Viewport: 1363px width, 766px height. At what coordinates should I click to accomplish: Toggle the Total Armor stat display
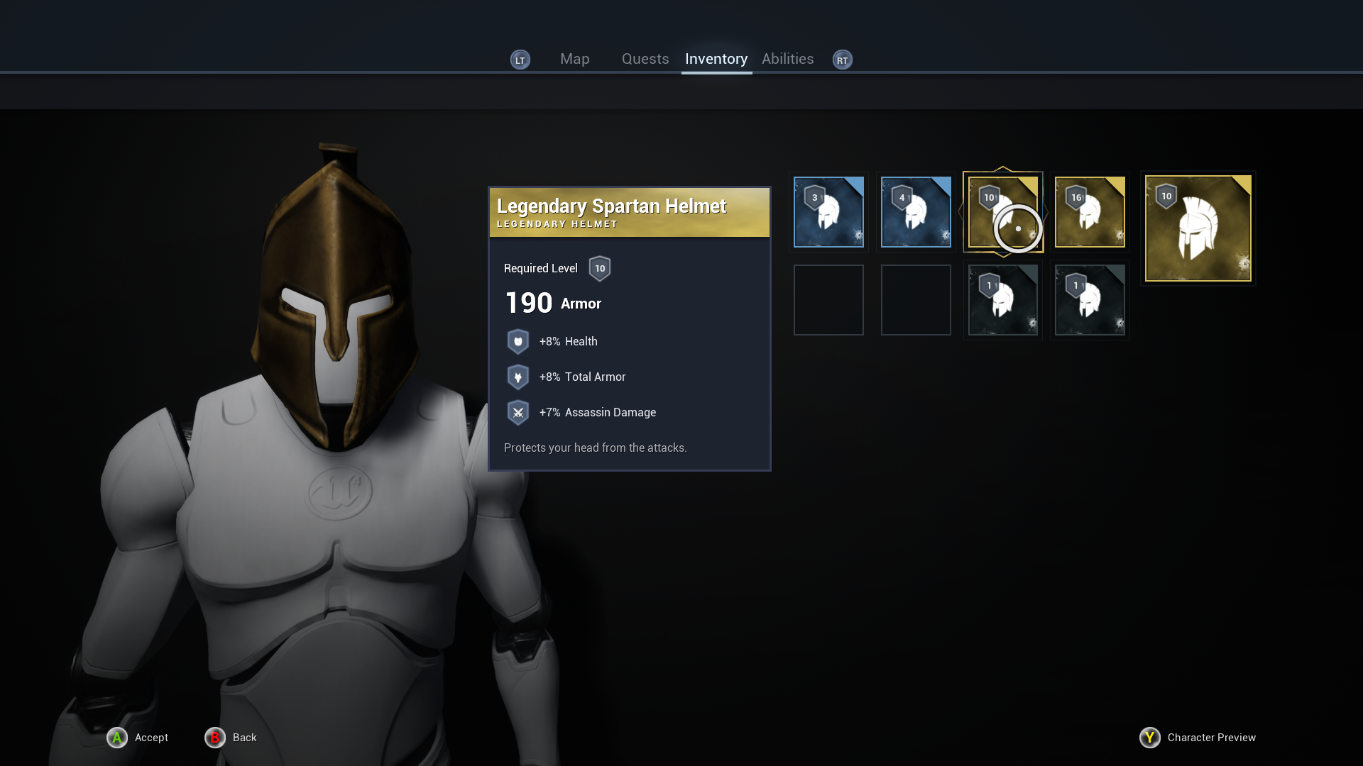(x=518, y=377)
